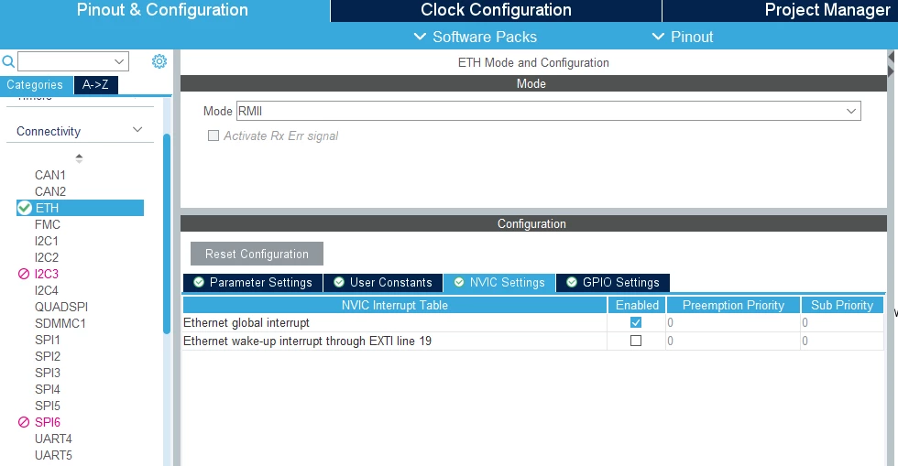
Task: Open the GPIO Settings tab
Action: coord(613,282)
